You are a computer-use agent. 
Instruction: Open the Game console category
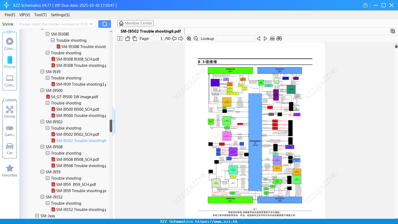(x=10, y=131)
